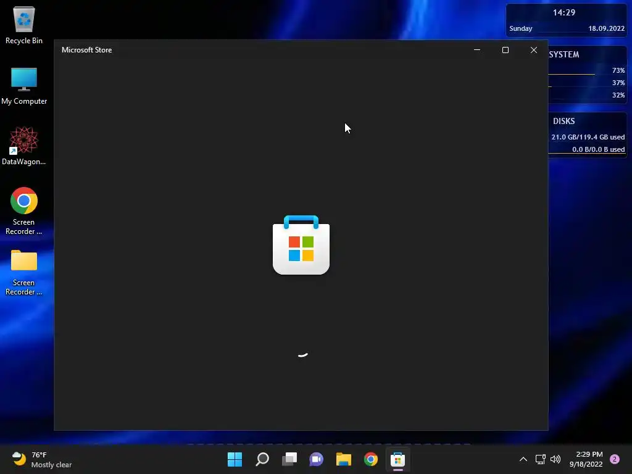
Task: Select the Chrome Screen Recorder shortcut
Action: 24,211
